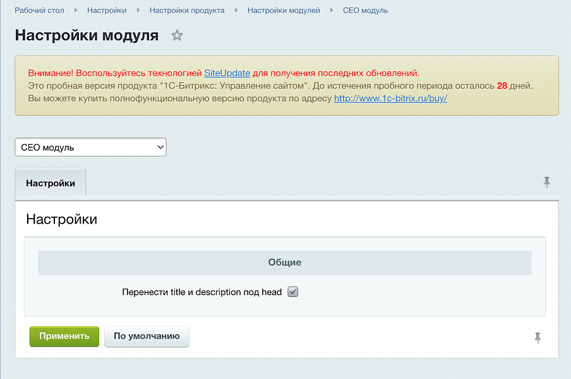Select СЕО модуль in the breadcrumb trail
571x379 pixels.
pos(365,10)
